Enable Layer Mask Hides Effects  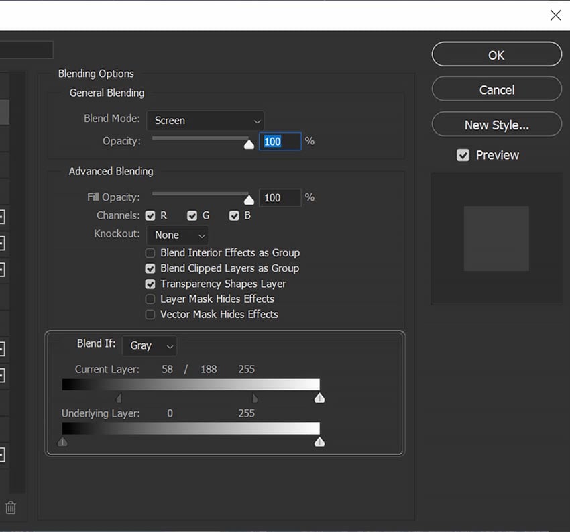pos(150,299)
